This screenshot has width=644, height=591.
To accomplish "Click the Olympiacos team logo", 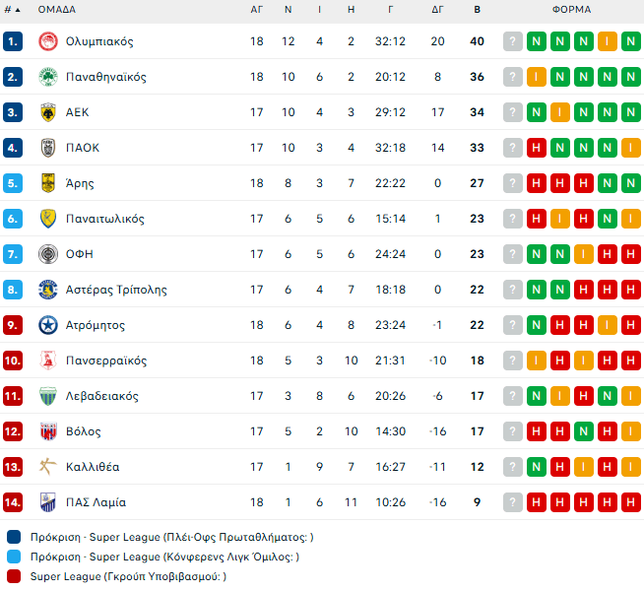I will 47,41.
